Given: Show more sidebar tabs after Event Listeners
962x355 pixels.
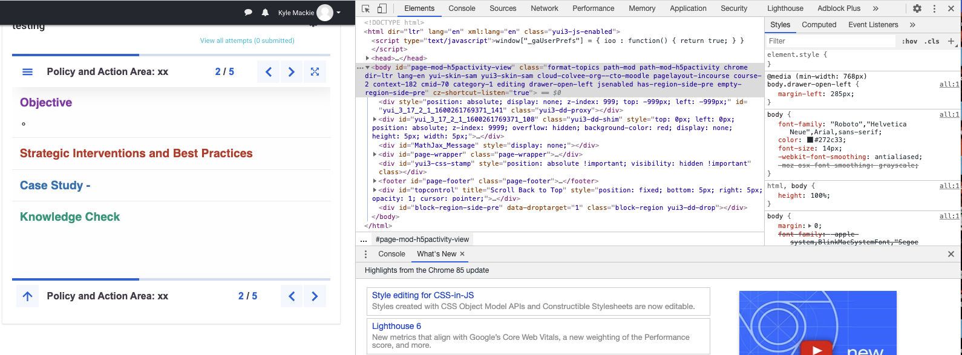Looking at the screenshot, I should pos(912,25).
